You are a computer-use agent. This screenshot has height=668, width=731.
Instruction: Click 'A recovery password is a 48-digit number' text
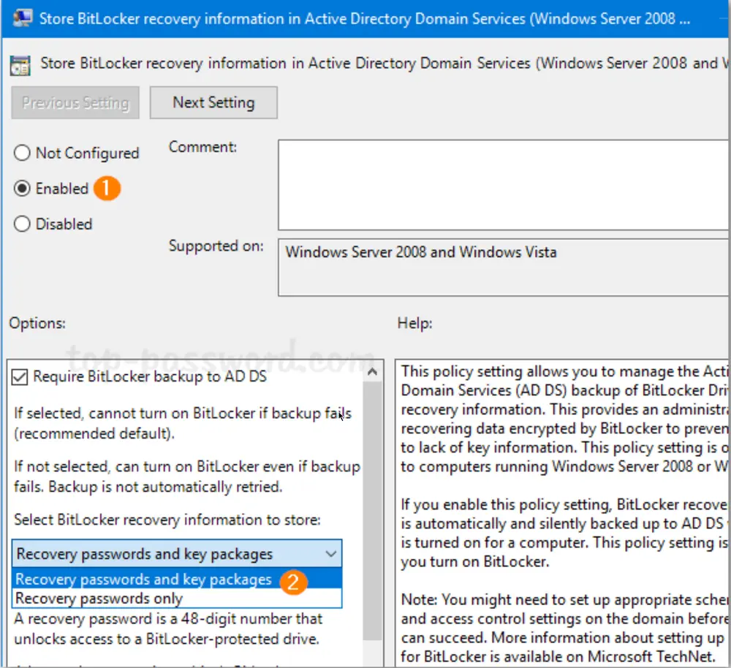click(168, 629)
